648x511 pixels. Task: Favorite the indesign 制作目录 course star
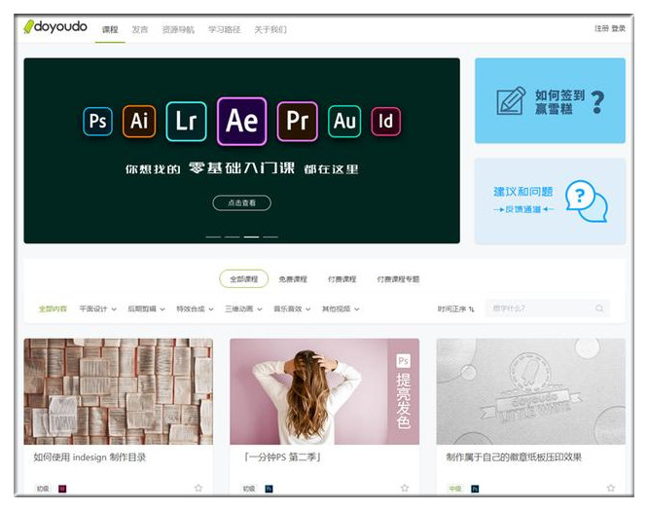tap(198, 488)
